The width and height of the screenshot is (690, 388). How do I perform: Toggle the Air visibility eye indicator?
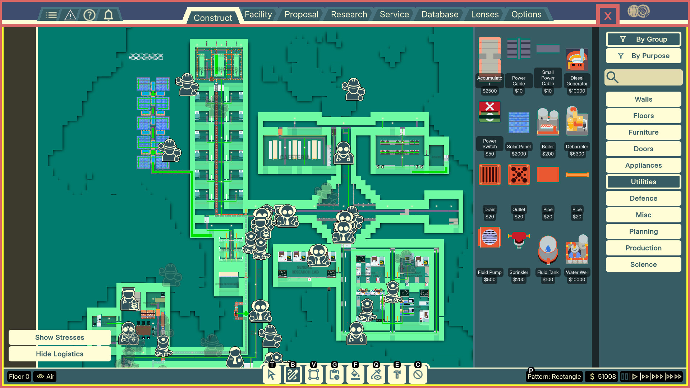45,377
